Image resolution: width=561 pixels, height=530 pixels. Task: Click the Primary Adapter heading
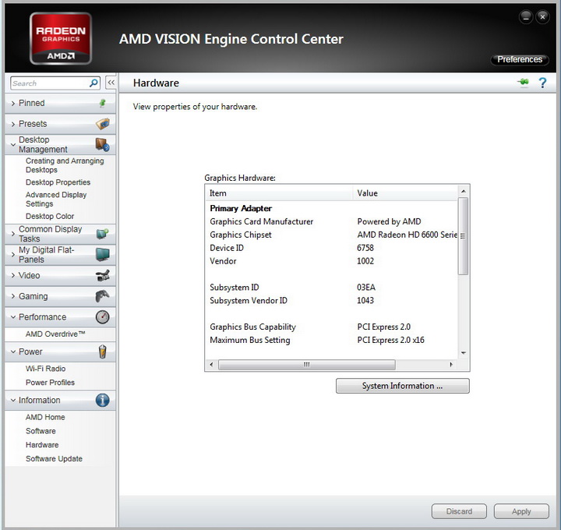tap(241, 208)
